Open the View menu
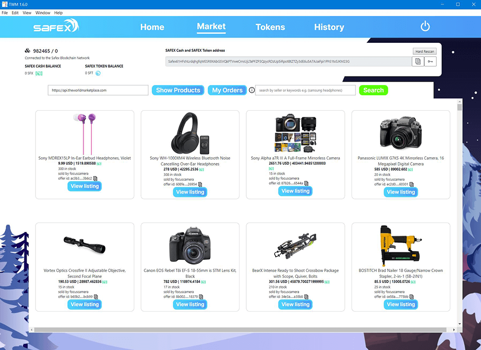 pyautogui.click(x=27, y=13)
